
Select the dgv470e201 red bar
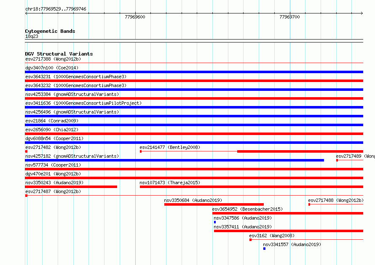tap(194, 178)
